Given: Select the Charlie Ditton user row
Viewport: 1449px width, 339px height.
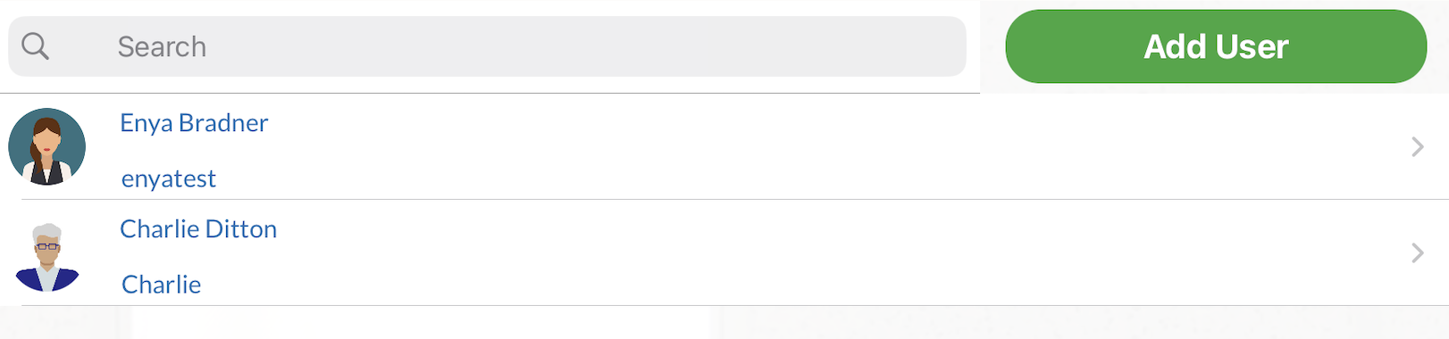Looking at the screenshot, I should click(x=724, y=252).
